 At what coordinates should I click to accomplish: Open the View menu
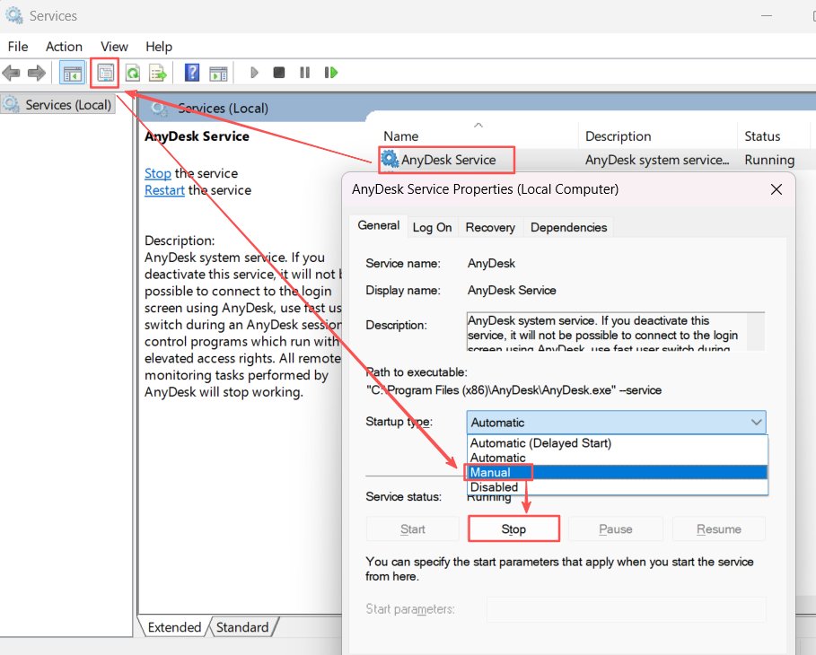coord(114,47)
